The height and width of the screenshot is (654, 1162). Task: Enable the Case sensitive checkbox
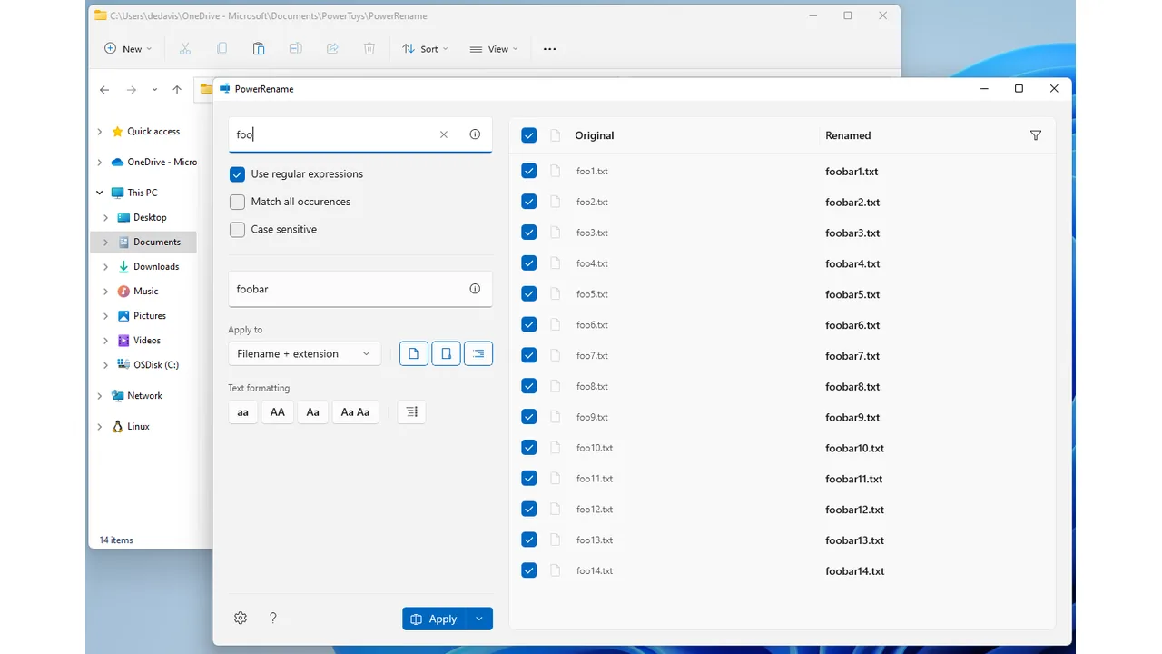tap(237, 230)
